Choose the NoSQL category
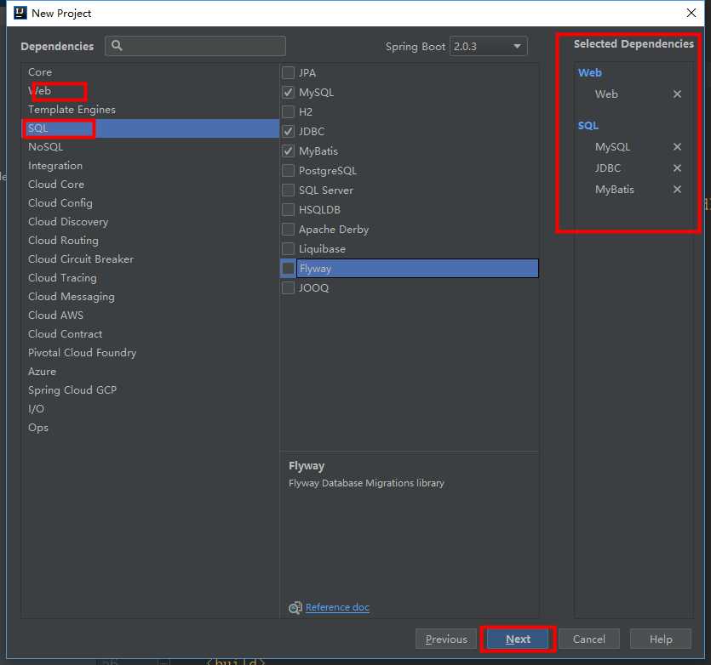711x665 pixels. 151,147
